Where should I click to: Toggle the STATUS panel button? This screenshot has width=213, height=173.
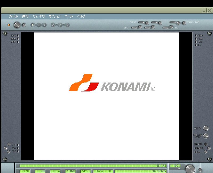206,144
